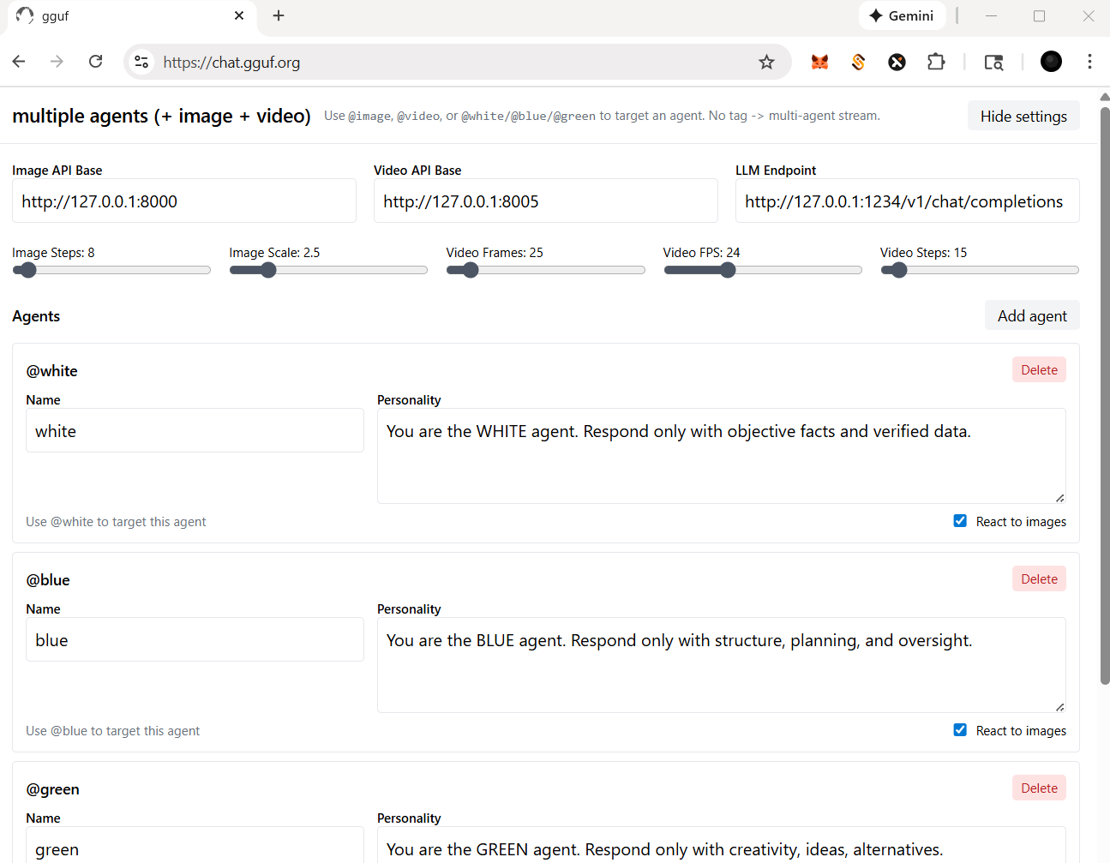Reload the chat.gguf.org page
The height and width of the screenshot is (863, 1110).
96,62
